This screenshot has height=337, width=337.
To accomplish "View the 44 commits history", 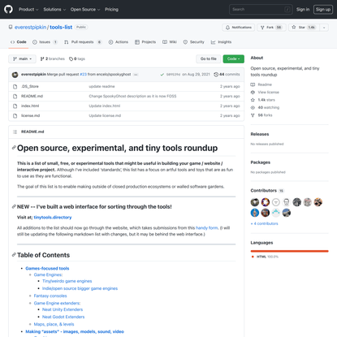I will [227, 74].
